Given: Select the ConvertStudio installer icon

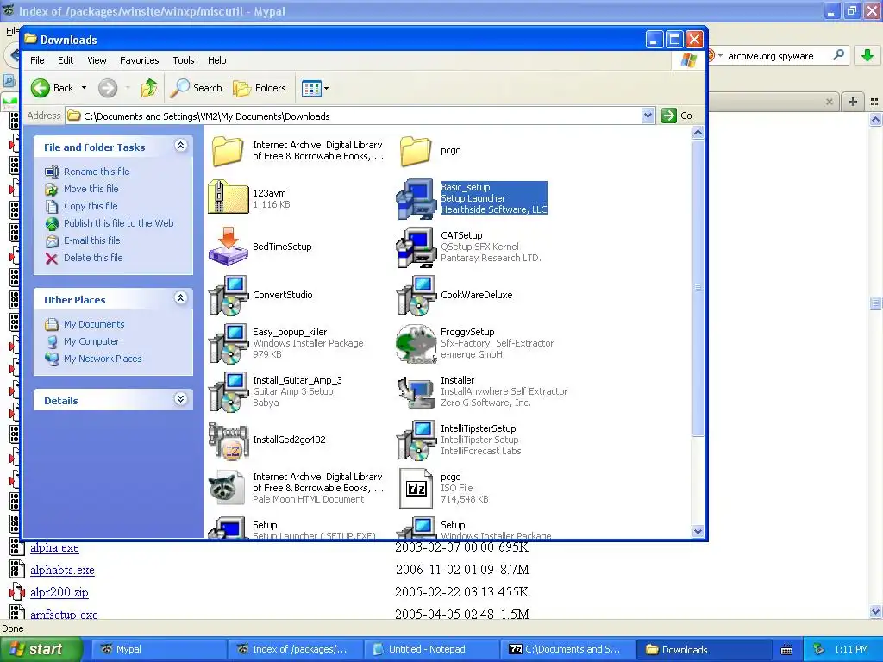Looking at the screenshot, I should [228, 295].
